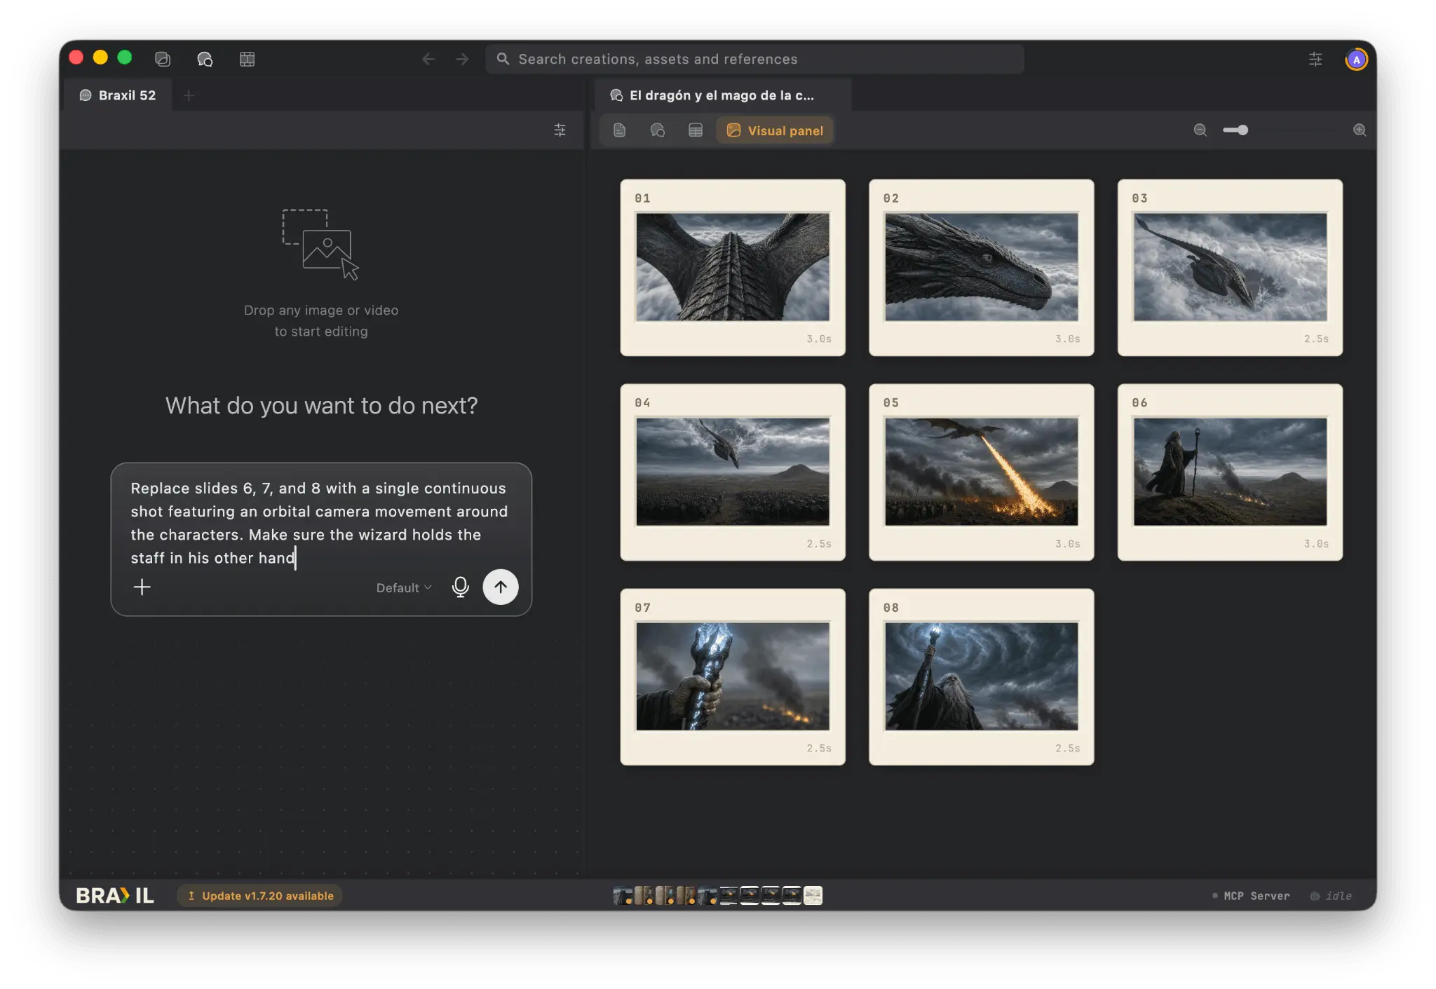Click the magnifier icon in the search bar
Image resolution: width=1436 pixels, height=989 pixels.
pyautogui.click(x=503, y=60)
